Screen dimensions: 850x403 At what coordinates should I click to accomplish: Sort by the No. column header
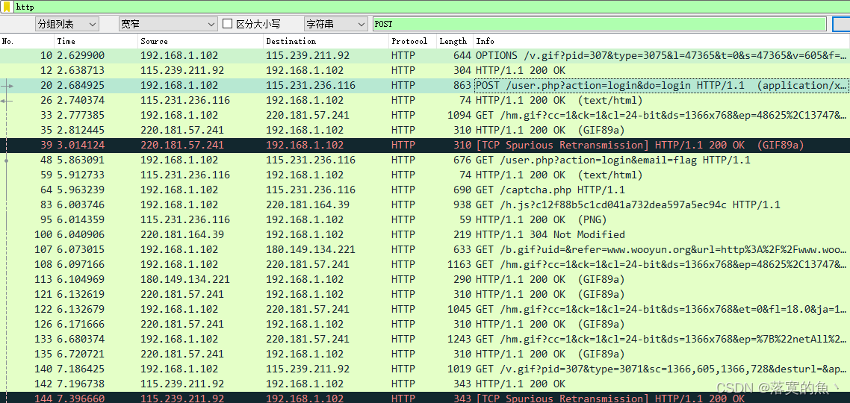pyautogui.click(x=27, y=41)
